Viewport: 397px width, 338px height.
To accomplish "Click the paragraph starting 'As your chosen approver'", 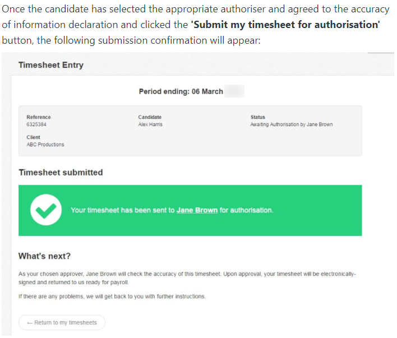I will tap(187, 278).
